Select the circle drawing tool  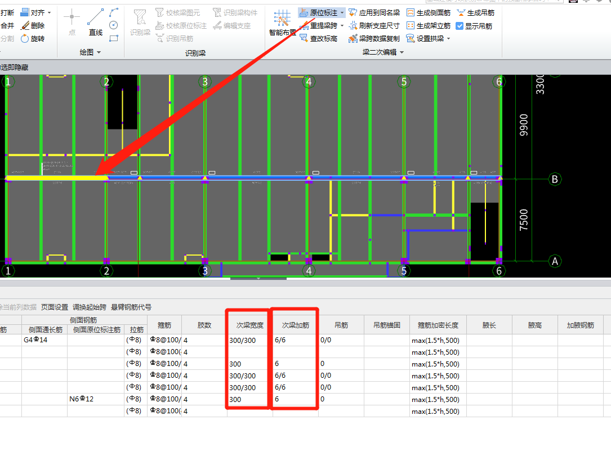pos(114,25)
